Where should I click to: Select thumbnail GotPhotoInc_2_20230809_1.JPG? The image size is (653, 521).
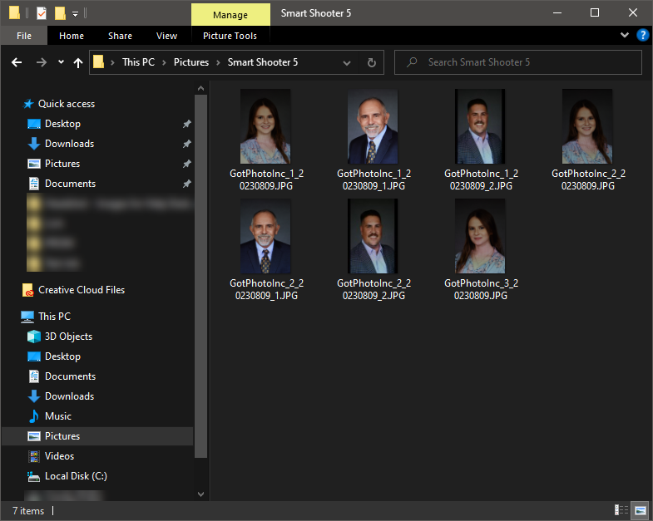pos(265,236)
